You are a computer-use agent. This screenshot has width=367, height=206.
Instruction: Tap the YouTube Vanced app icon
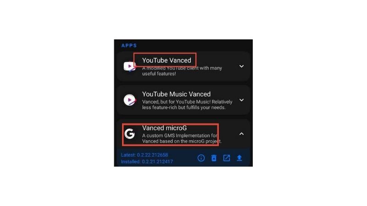coord(130,66)
